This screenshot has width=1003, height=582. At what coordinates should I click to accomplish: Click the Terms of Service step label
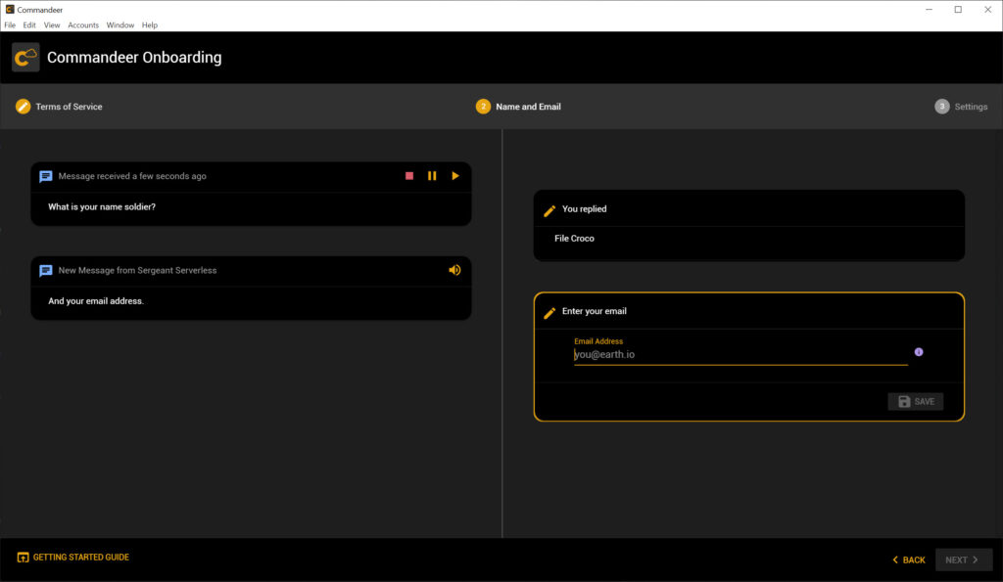click(x=70, y=107)
